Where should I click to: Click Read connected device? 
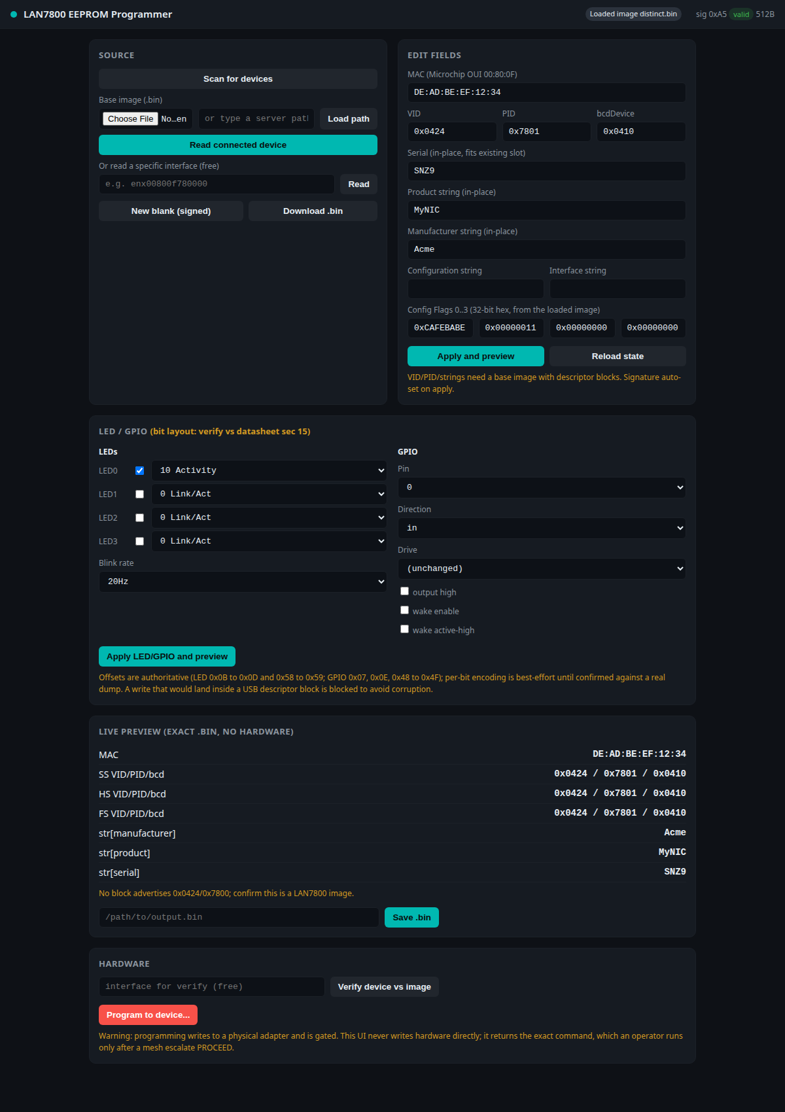coord(238,145)
